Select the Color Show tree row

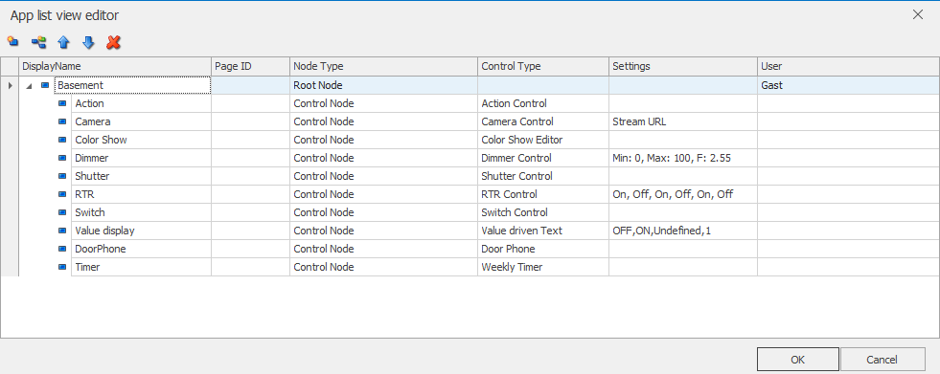(x=141, y=140)
